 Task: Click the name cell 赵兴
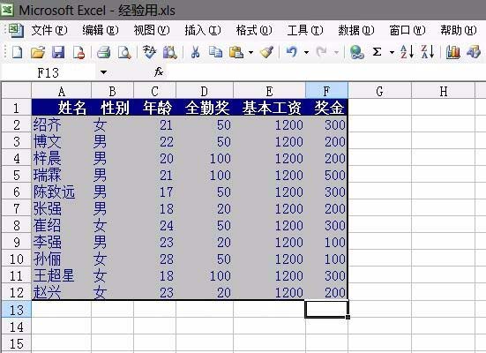tap(62, 292)
